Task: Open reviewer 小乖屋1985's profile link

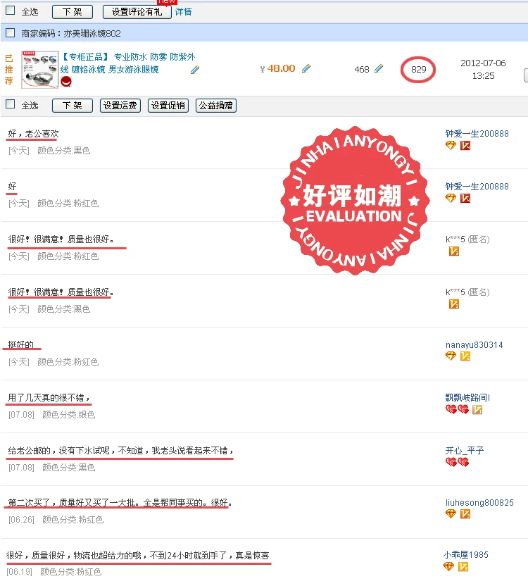Action: pos(465,555)
